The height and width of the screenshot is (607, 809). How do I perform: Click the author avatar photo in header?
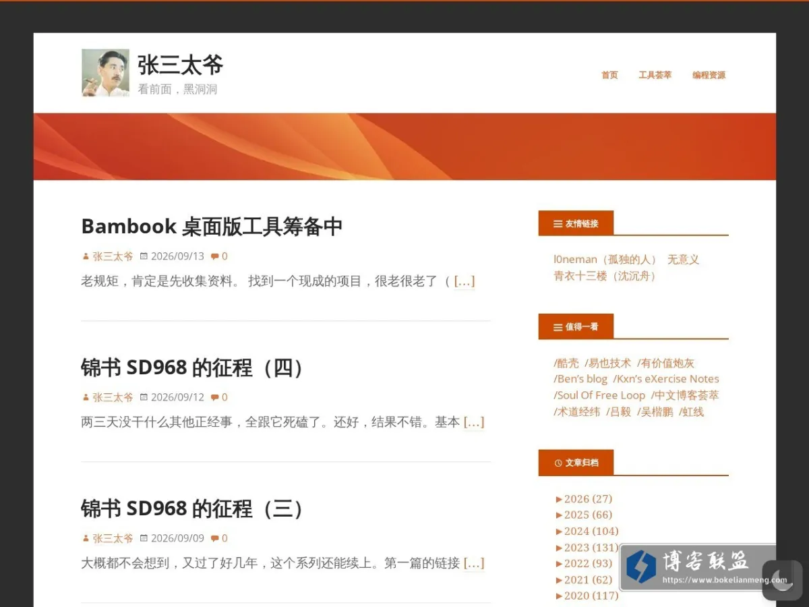point(105,73)
